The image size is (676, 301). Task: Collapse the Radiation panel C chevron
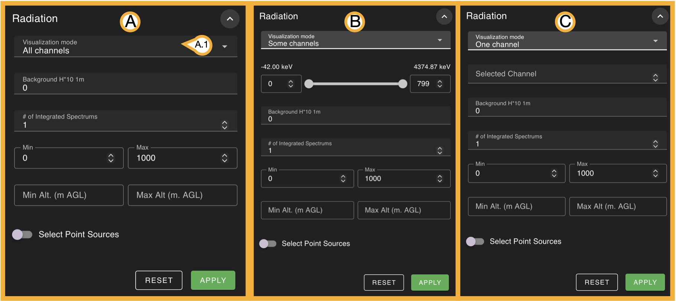click(x=660, y=16)
